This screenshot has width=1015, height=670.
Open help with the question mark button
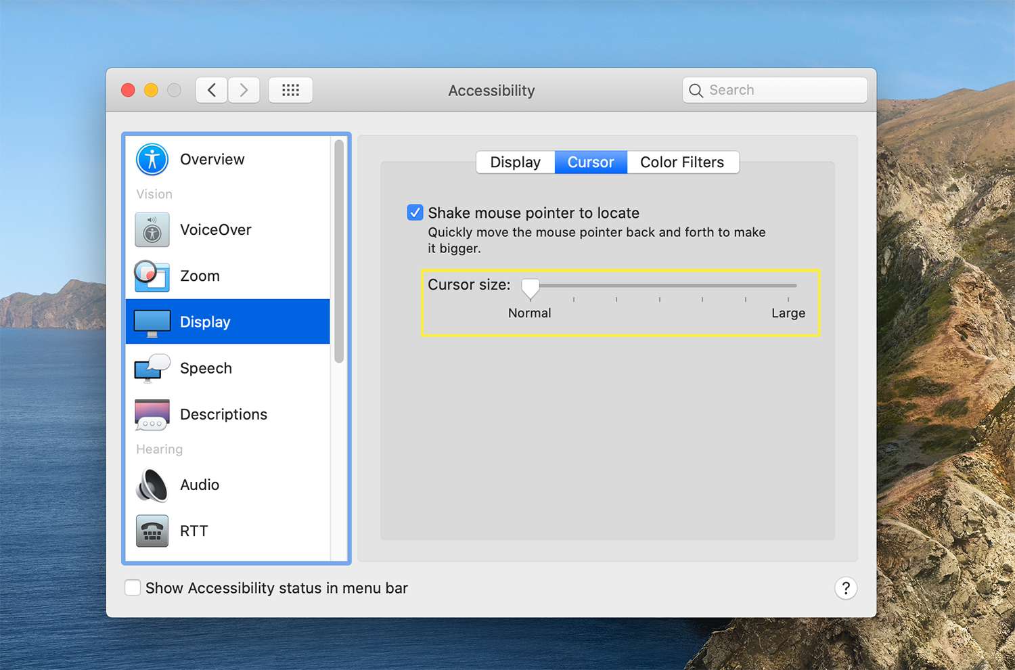point(845,588)
